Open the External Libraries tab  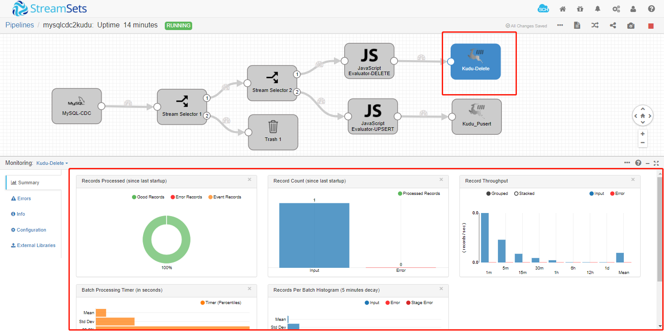(x=33, y=245)
